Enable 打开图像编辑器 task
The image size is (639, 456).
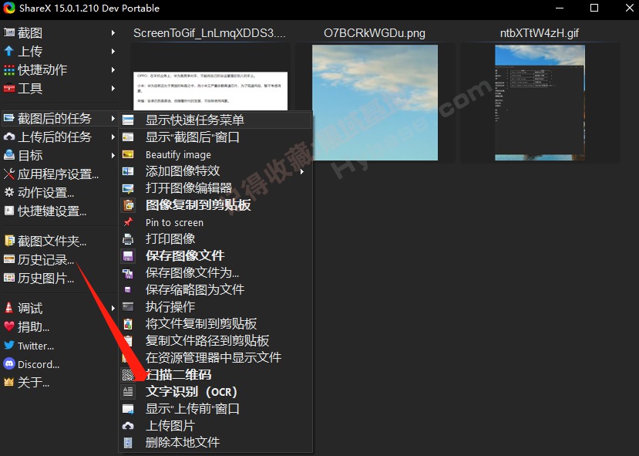216,188
